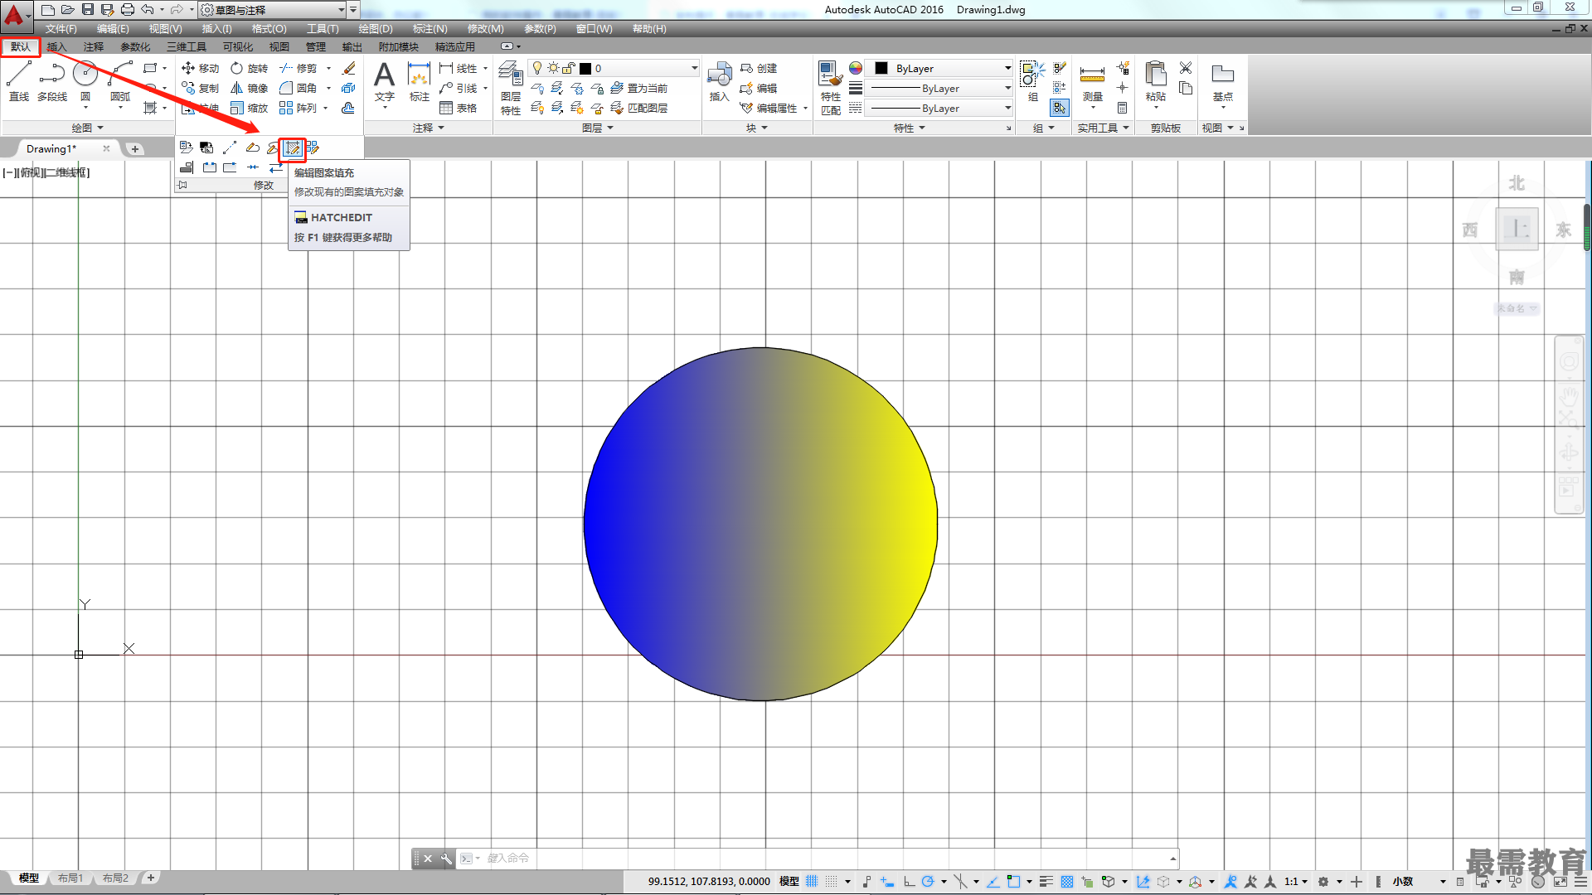This screenshot has width=1592, height=895.
Task: Toggle object snap in status bar
Action: [x=1013, y=881]
